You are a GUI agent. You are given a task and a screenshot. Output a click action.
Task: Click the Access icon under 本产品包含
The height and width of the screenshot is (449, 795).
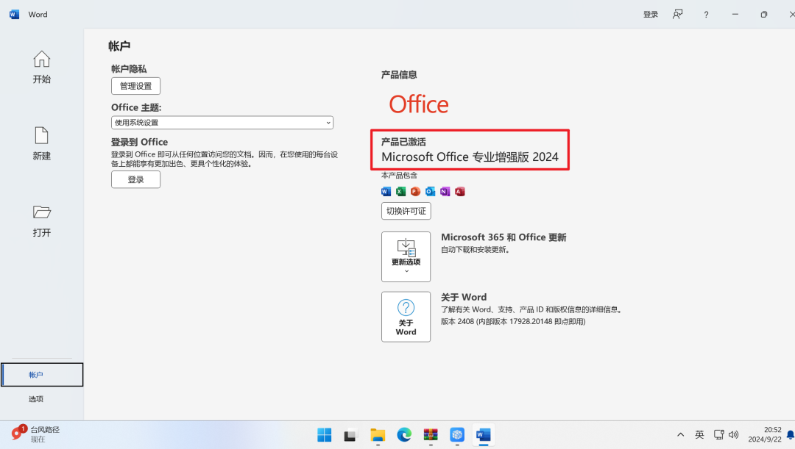click(460, 191)
